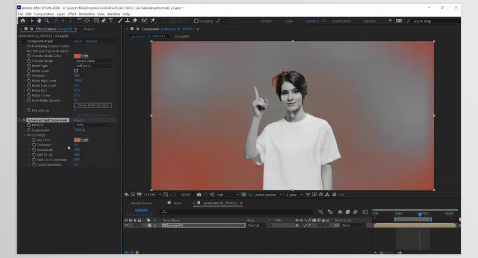Select the Puppet Pin tool

(153, 21)
